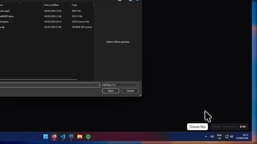This screenshot has width=257, height=144.
Task: Click the dialog resize grip corner
Action: [140, 95]
